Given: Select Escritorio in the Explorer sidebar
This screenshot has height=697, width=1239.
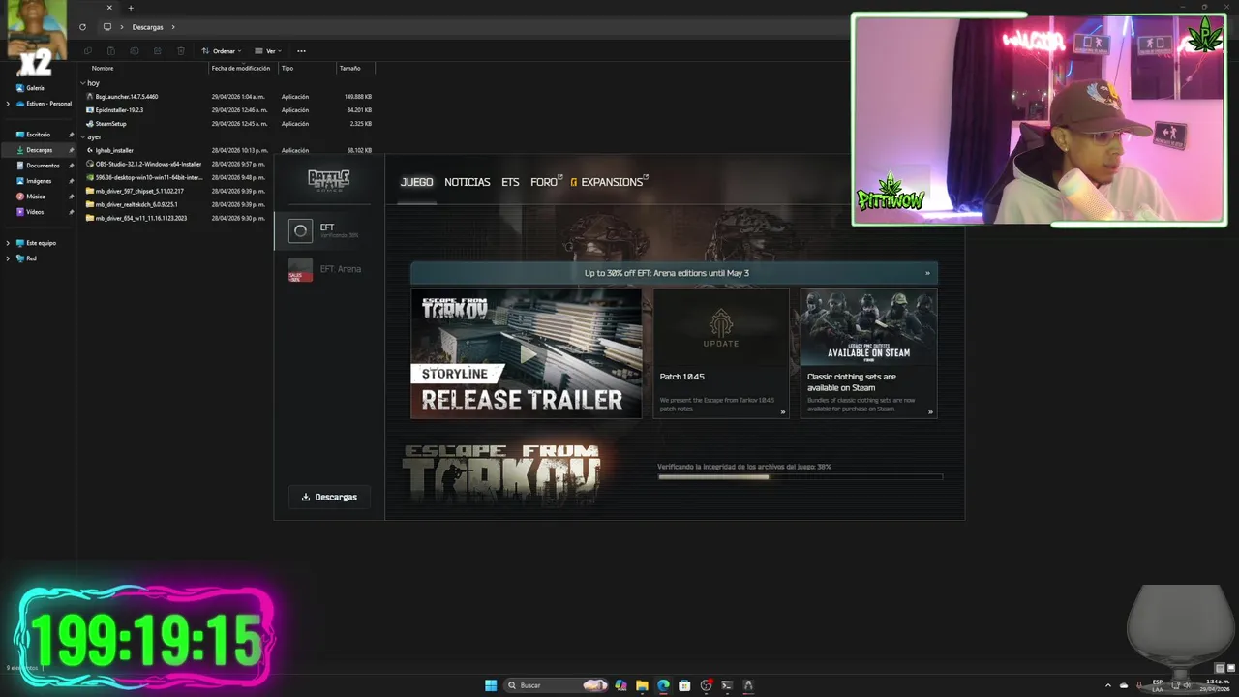Looking at the screenshot, I should point(39,135).
